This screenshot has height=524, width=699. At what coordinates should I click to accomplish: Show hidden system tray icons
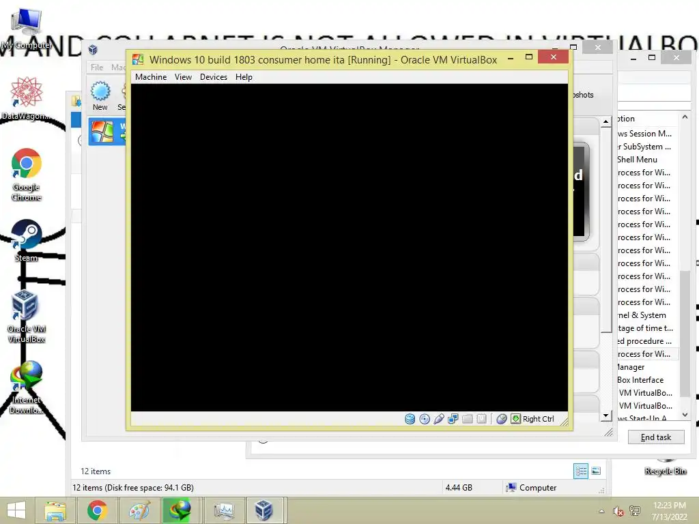[601, 511]
